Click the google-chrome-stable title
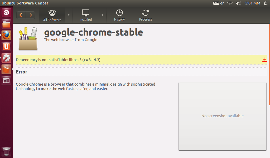 tap(94, 32)
